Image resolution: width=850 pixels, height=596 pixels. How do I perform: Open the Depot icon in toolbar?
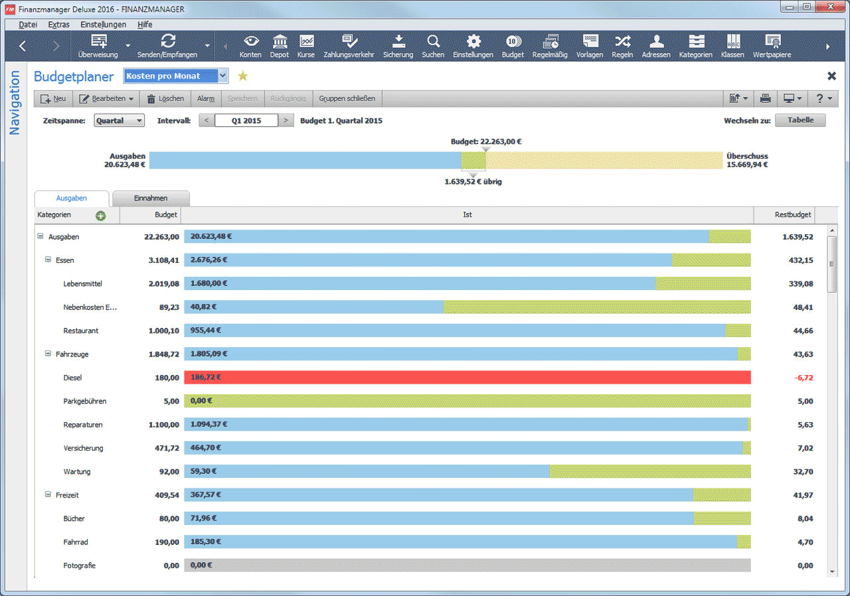pos(280,46)
